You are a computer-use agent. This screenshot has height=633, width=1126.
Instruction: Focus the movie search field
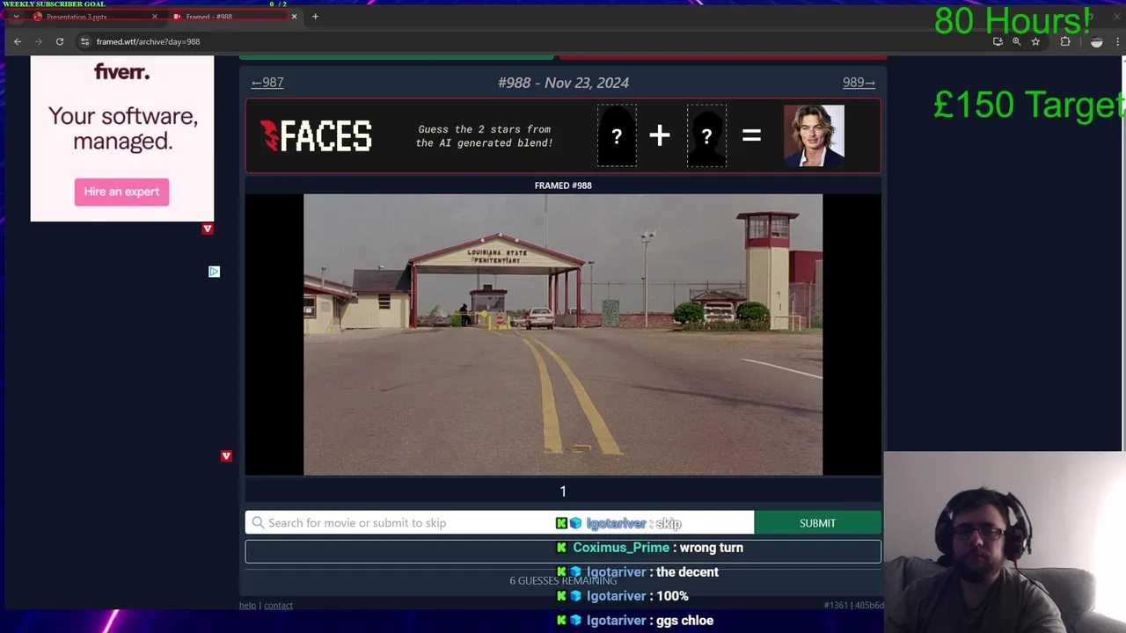point(500,522)
